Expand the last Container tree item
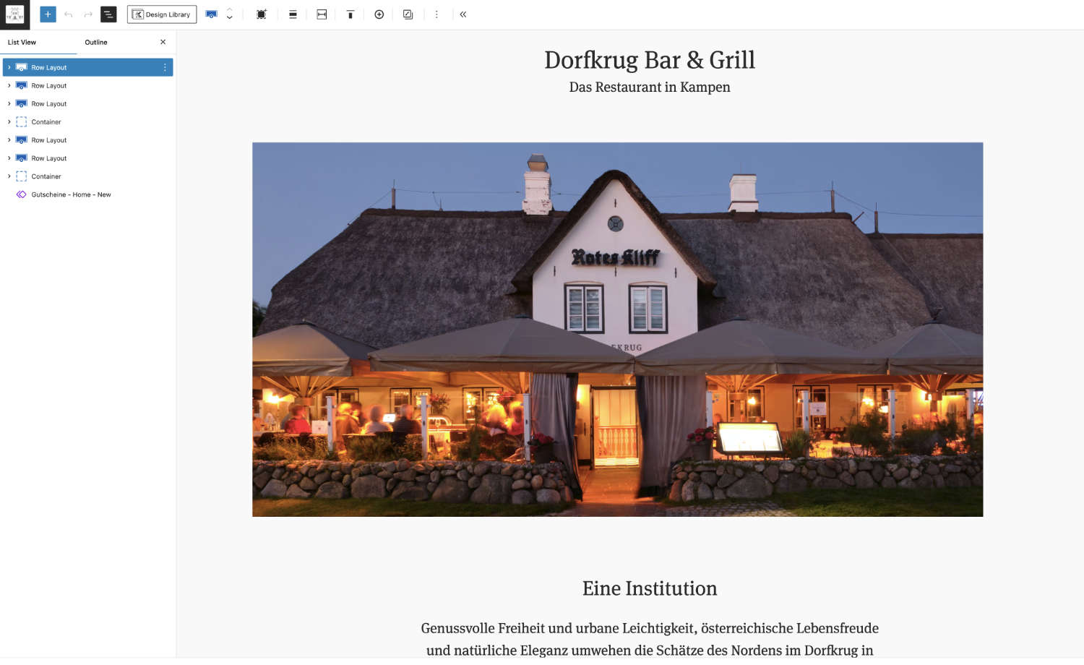Image resolution: width=1084 pixels, height=665 pixels. tap(9, 176)
